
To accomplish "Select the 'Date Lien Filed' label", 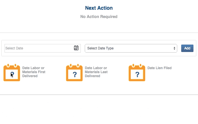I will coord(159,68).
